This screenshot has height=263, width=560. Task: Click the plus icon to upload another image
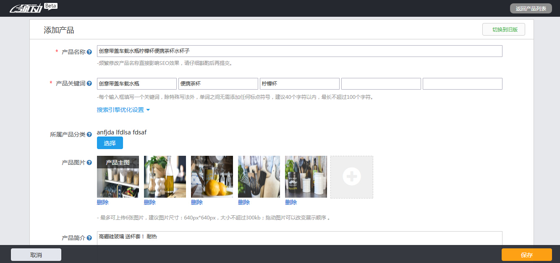pos(351,177)
